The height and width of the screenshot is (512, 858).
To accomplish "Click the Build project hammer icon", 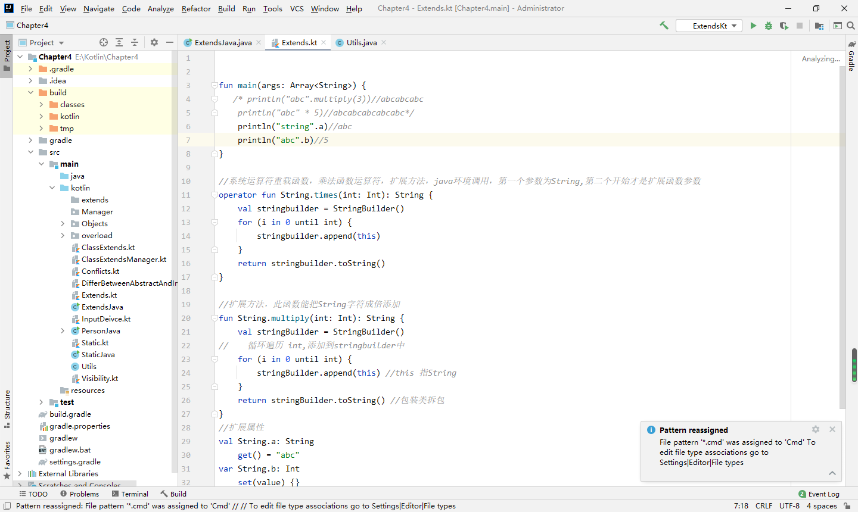I will (664, 26).
